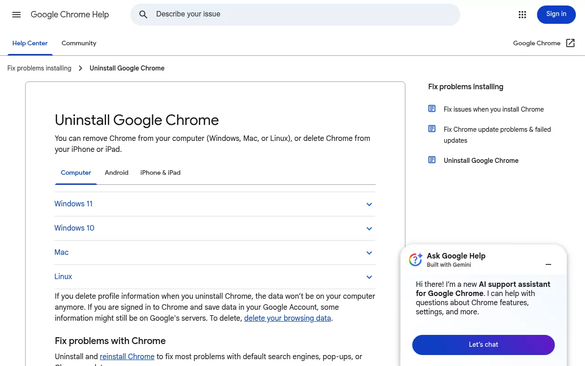
Task: Click the Built with Gemini label
Action: tap(449, 265)
